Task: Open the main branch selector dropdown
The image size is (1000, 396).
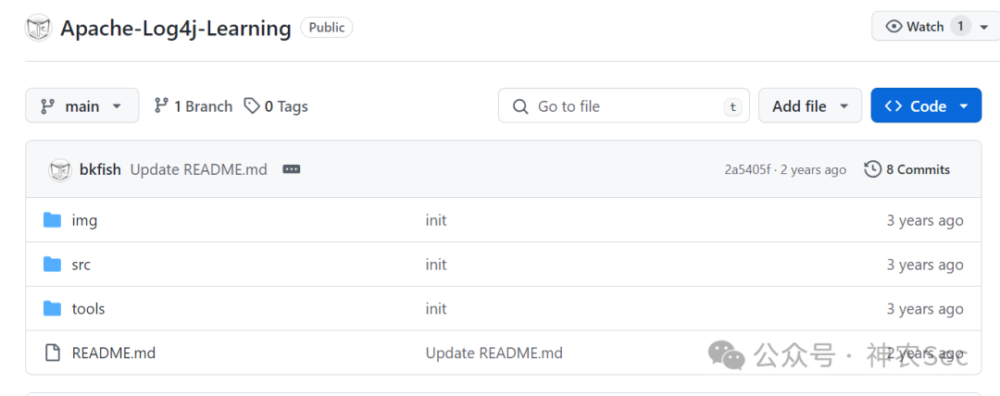Action: pos(82,105)
